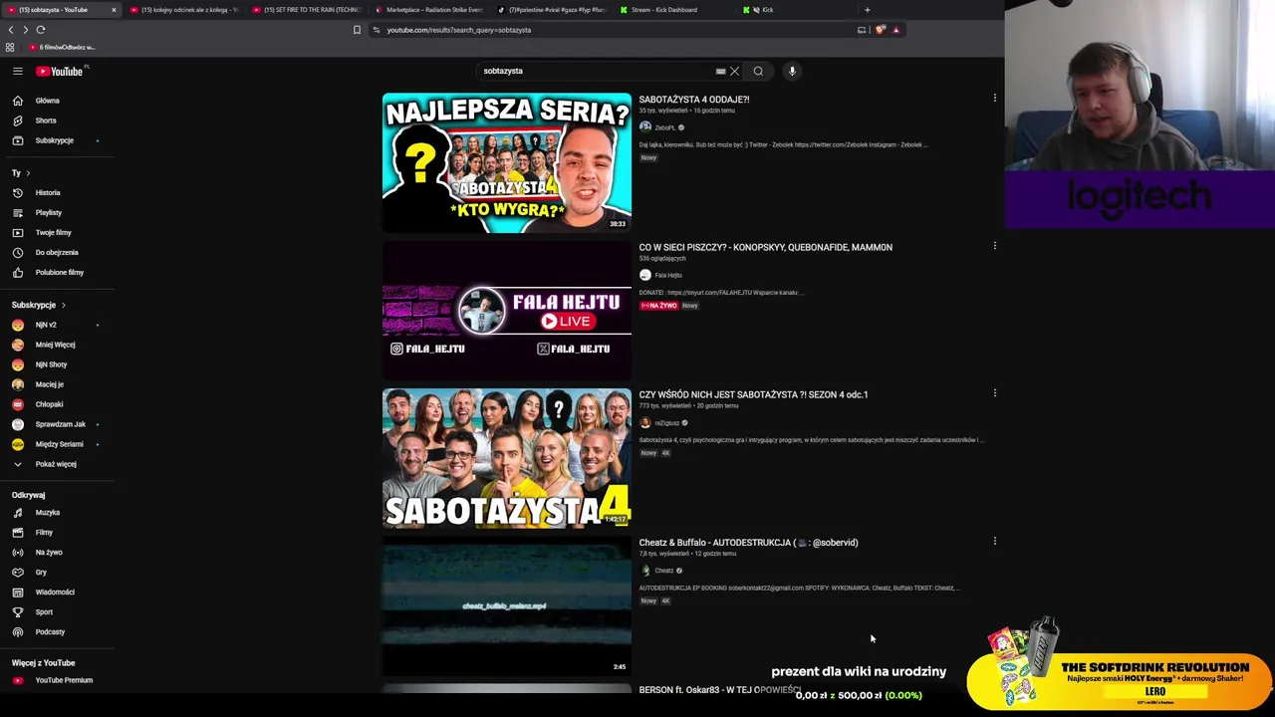Reload the page in browser toolbar
The height and width of the screenshot is (717, 1275).
41,30
